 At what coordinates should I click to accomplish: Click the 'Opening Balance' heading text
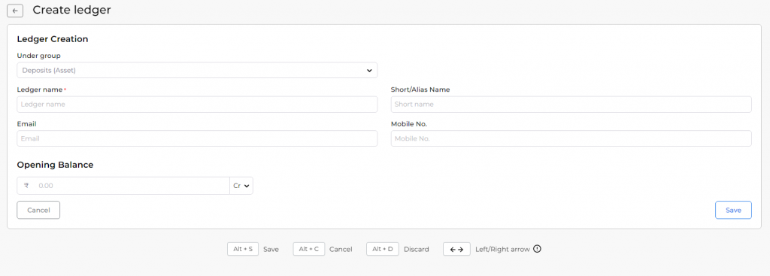(x=55, y=165)
